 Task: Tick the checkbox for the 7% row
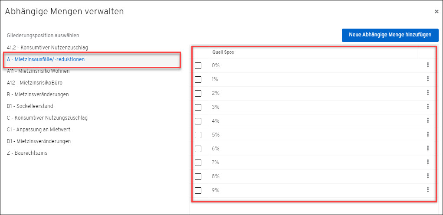tap(198, 163)
